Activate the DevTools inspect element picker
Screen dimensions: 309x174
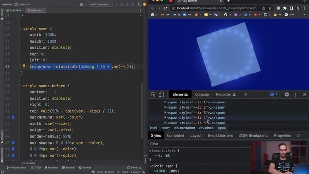pos(153,95)
